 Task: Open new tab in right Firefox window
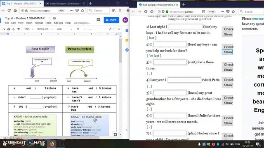(x=184, y=5)
